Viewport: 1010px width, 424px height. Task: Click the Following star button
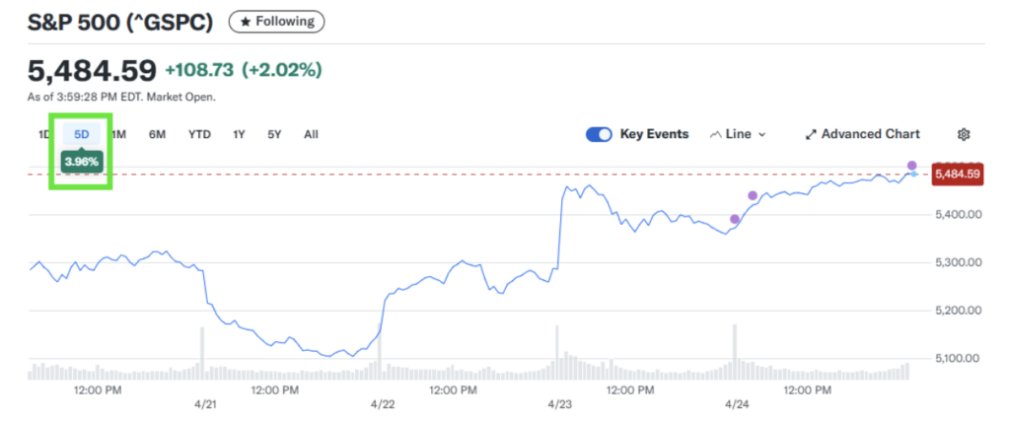(x=276, y=22)
